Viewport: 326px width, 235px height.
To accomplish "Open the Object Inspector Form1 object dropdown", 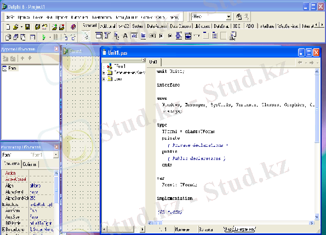I will pos(56,155).
